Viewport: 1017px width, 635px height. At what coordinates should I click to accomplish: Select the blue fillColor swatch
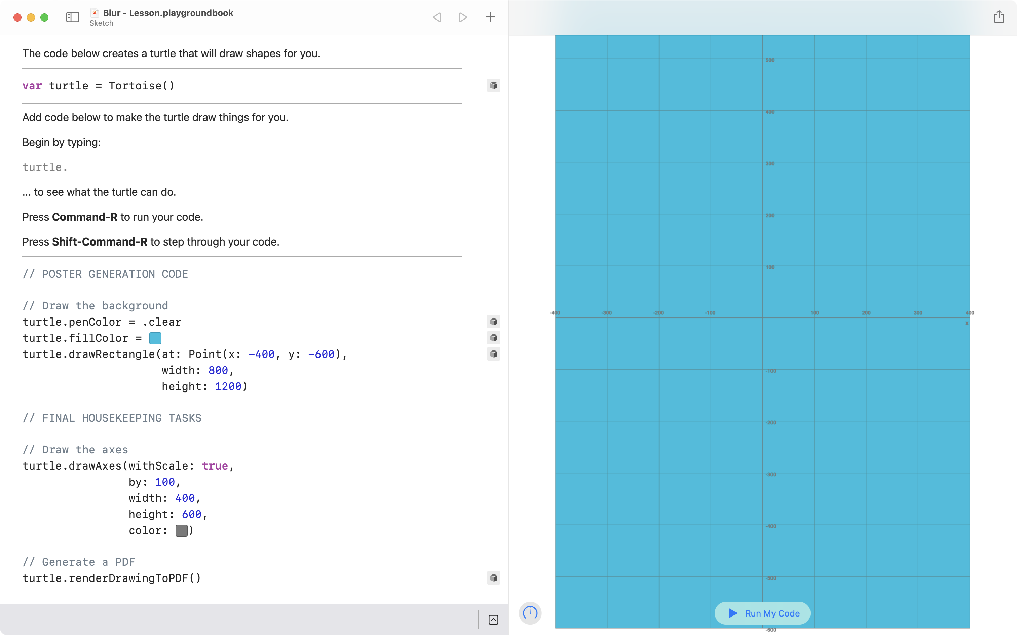point(155,338)
